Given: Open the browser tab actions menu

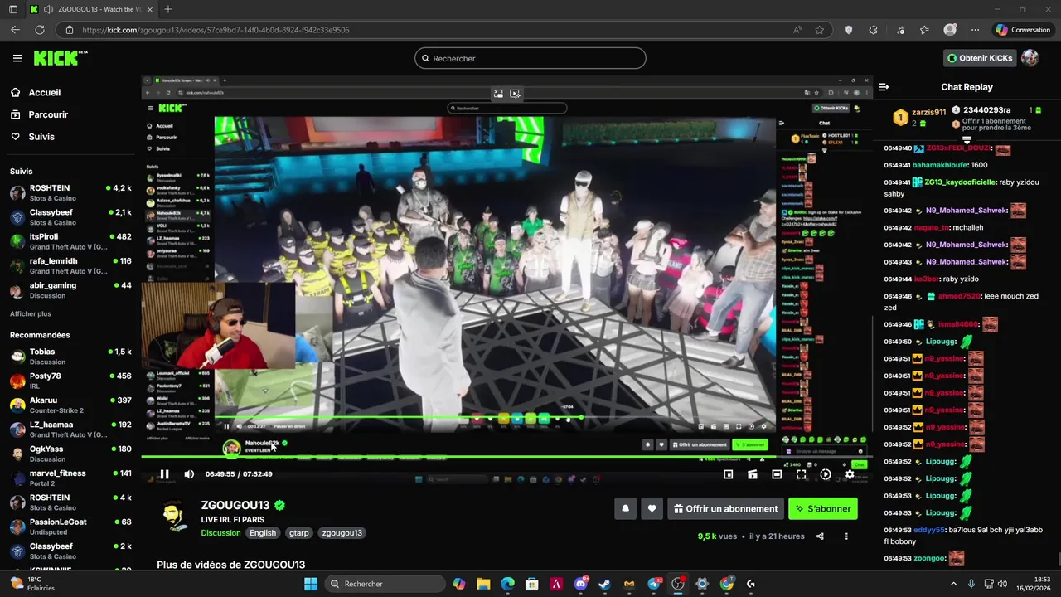Looking at the screenshot, I should click(12, 9).
